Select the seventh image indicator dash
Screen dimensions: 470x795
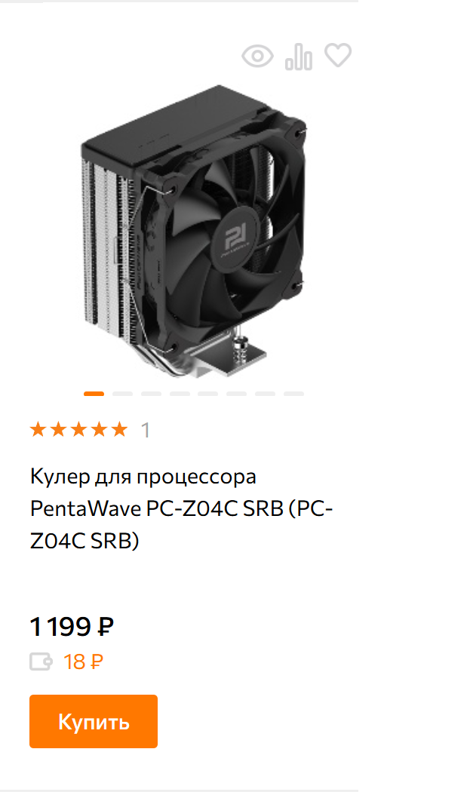(265, 394)
